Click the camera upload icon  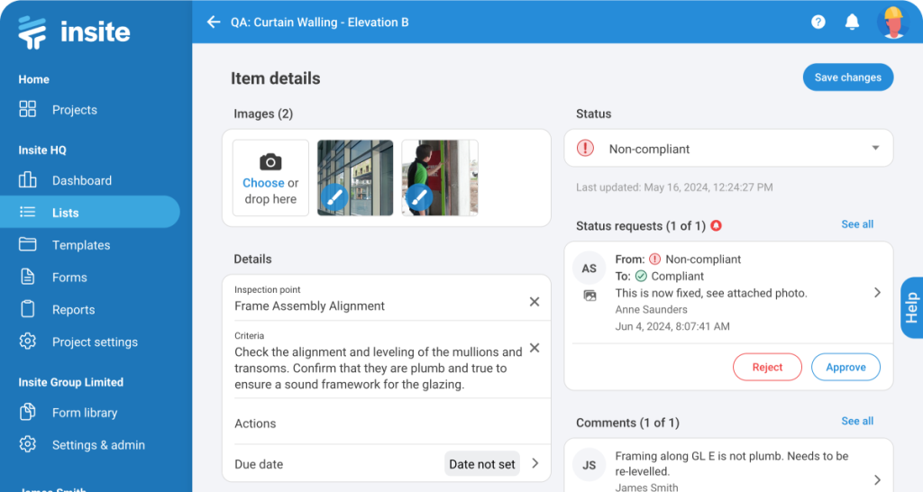coord(270,162)
